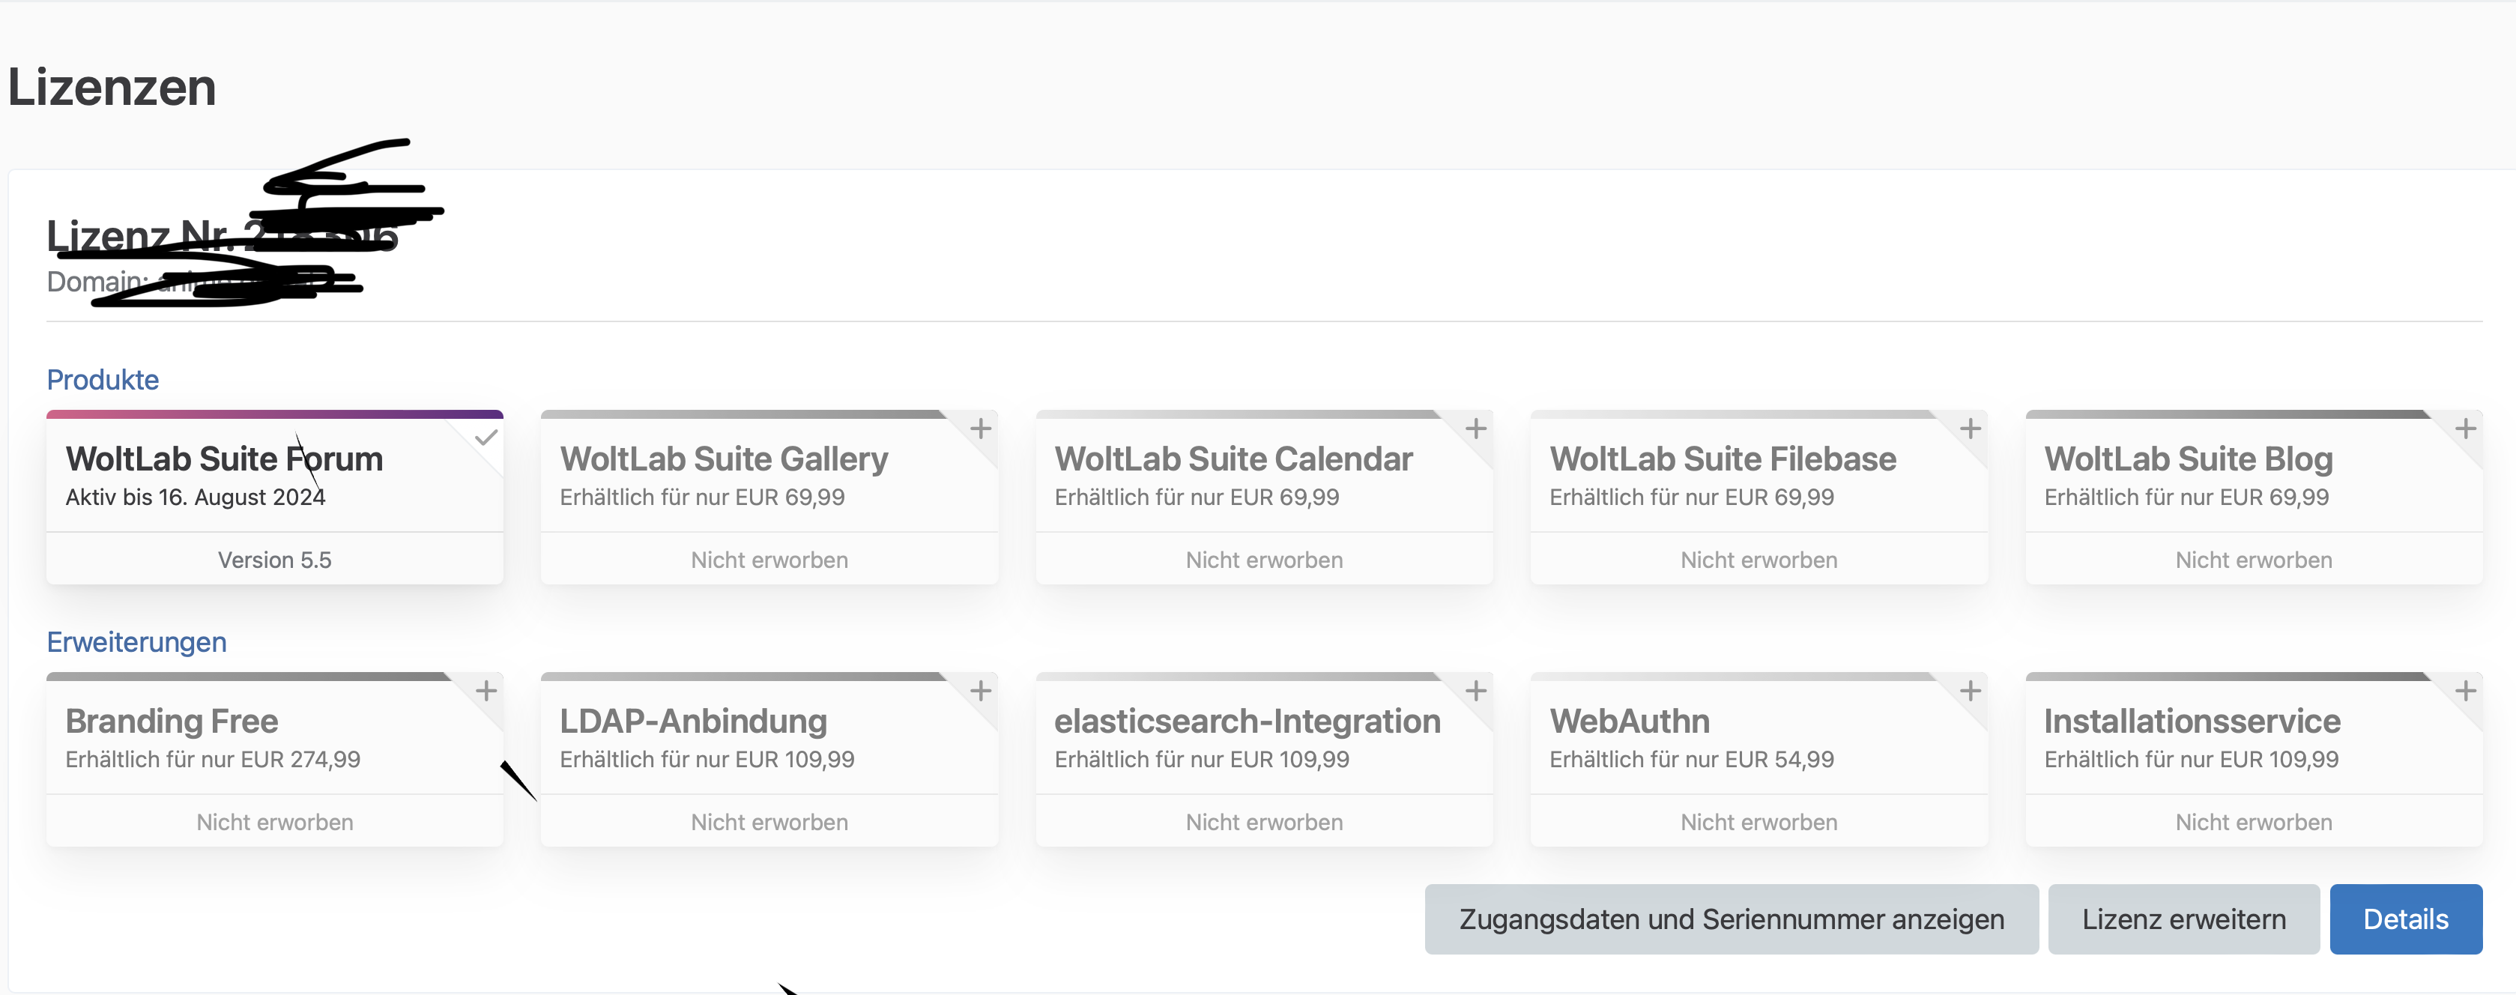Viewport: 2516px width, 995px height.
Task: Click the Produkte section heading
Action: [103, 380]
